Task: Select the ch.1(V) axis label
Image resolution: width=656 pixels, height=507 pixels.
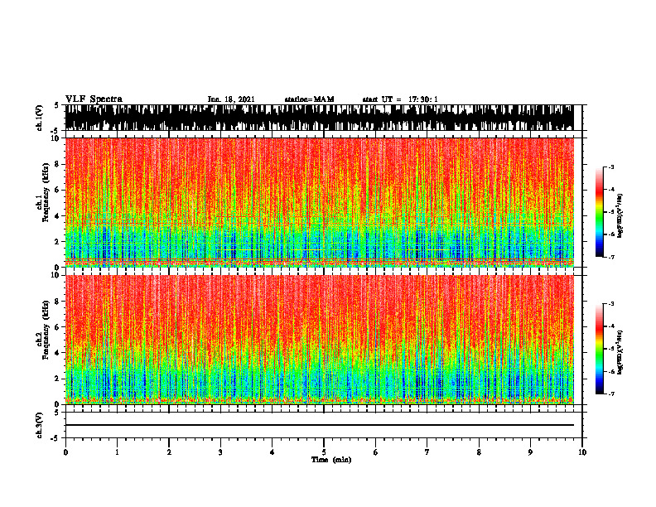Action: [x=40, y=118]
